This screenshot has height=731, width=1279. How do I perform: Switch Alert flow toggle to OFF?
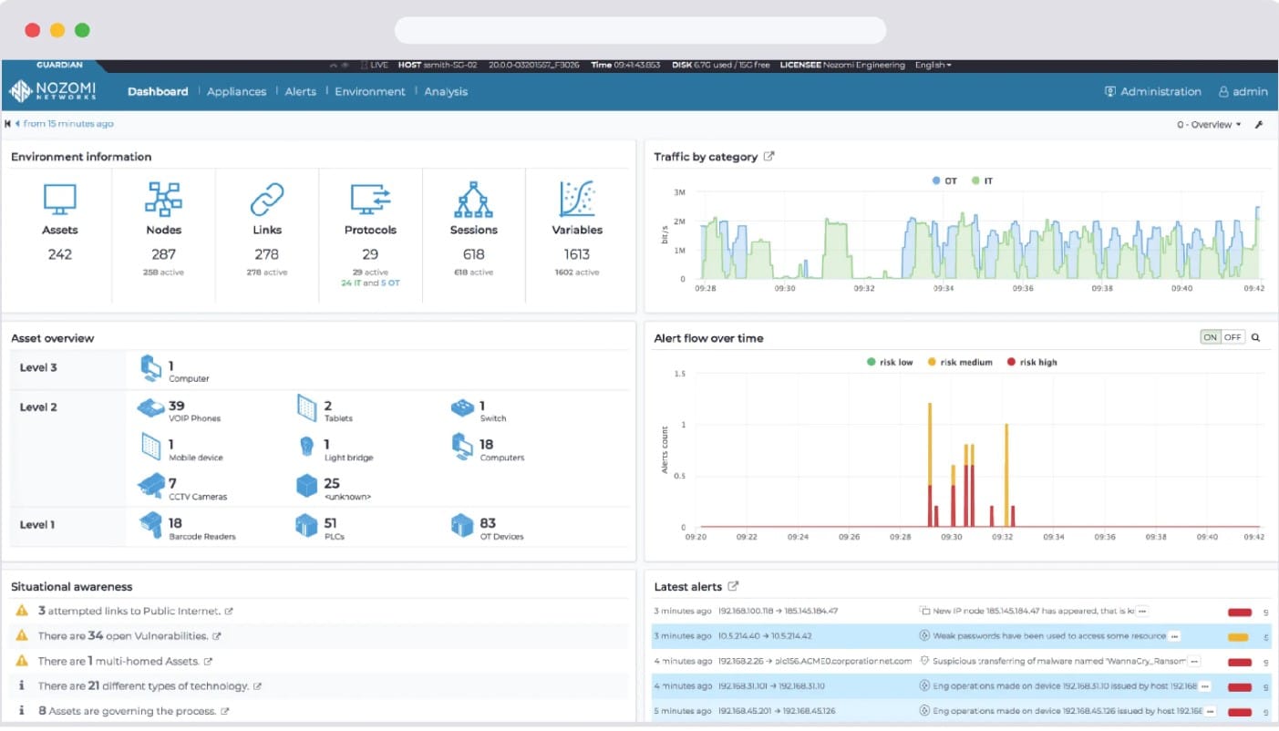[x=1233, y=337]
